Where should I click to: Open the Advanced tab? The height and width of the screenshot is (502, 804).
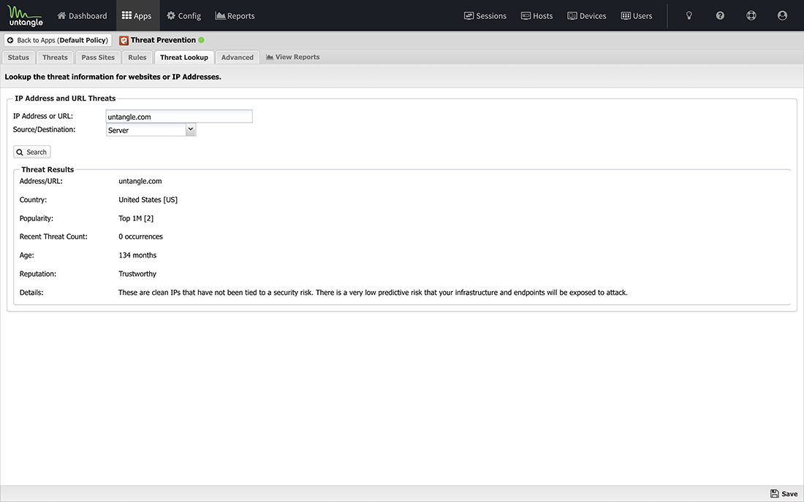[x=238, y=58]
